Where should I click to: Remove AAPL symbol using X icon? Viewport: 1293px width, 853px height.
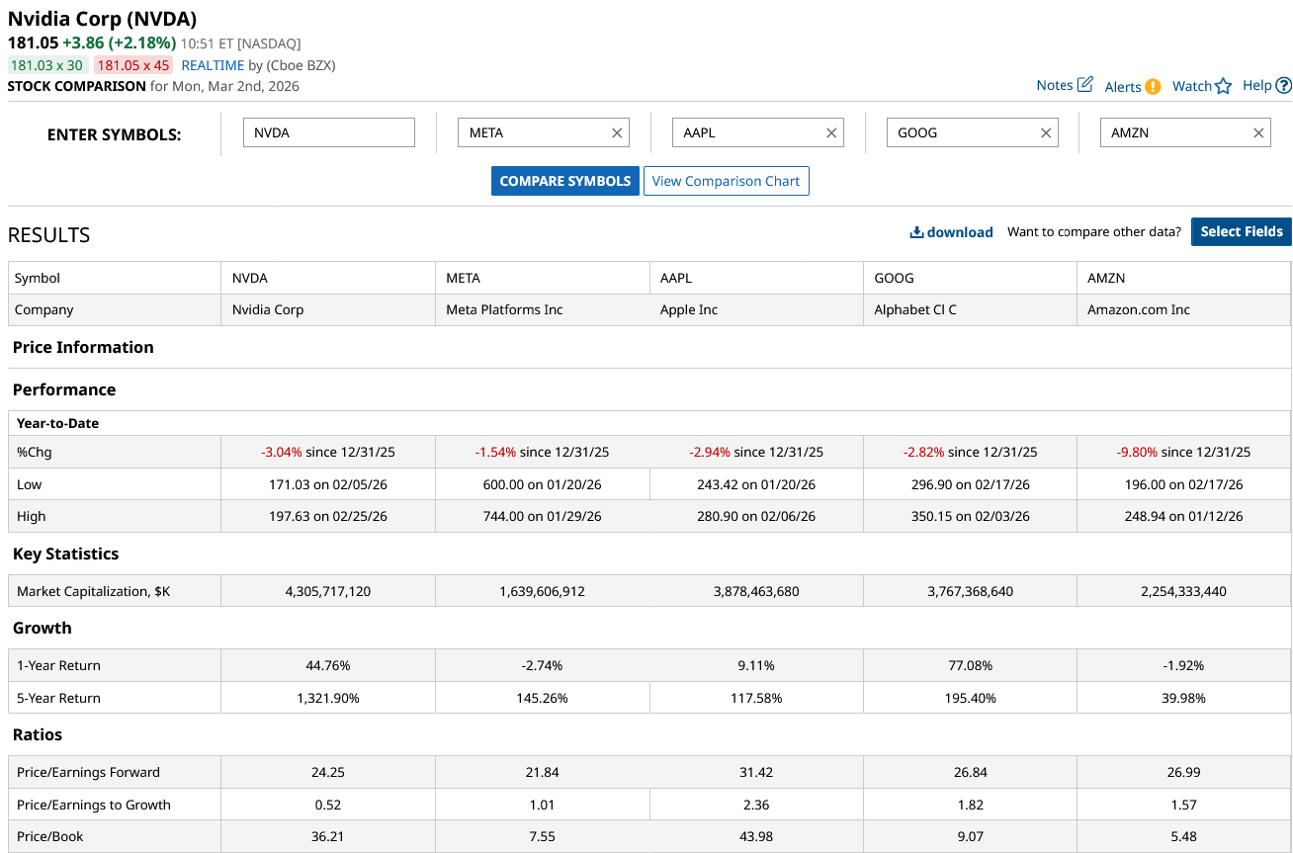pyautogui.click(x=831, y=132)
